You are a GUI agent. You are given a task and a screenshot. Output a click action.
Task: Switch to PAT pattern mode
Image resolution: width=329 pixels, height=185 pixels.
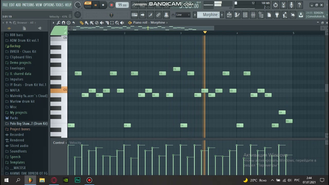click(88, 3)
